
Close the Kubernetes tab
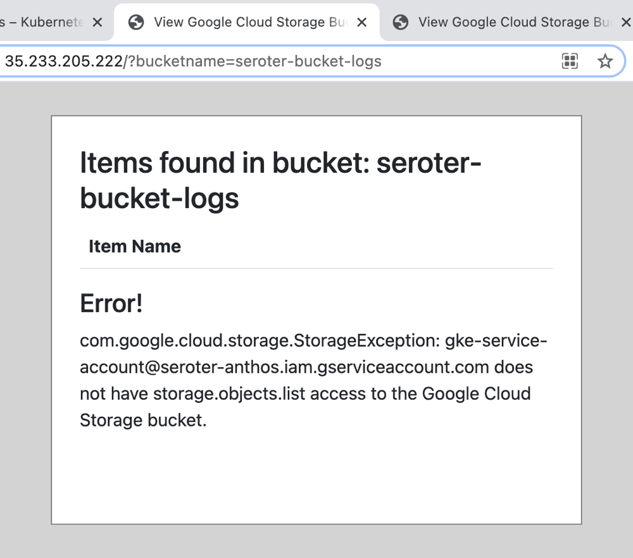coord(97,22)
